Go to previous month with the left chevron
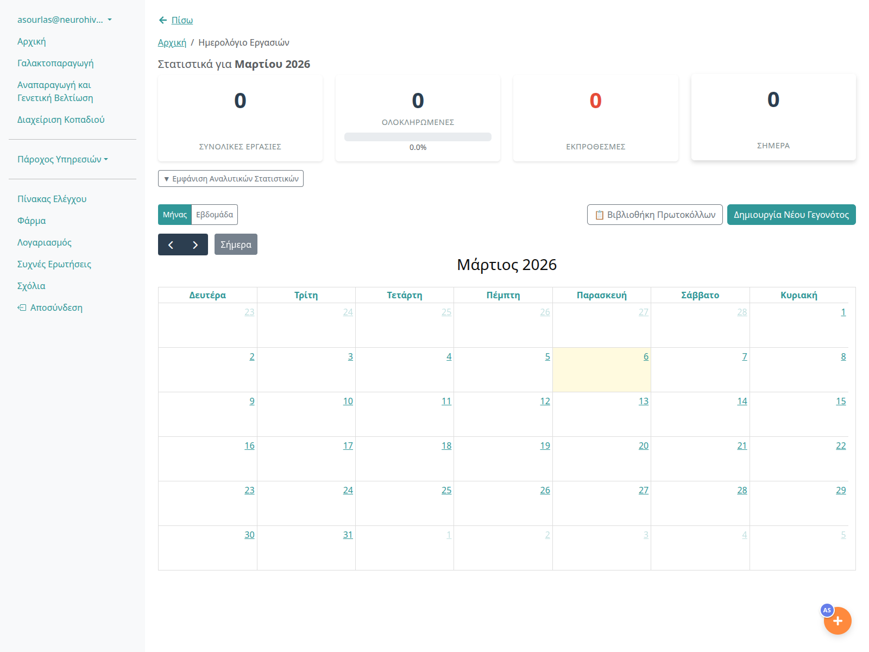869x652 pixels. 170,244
